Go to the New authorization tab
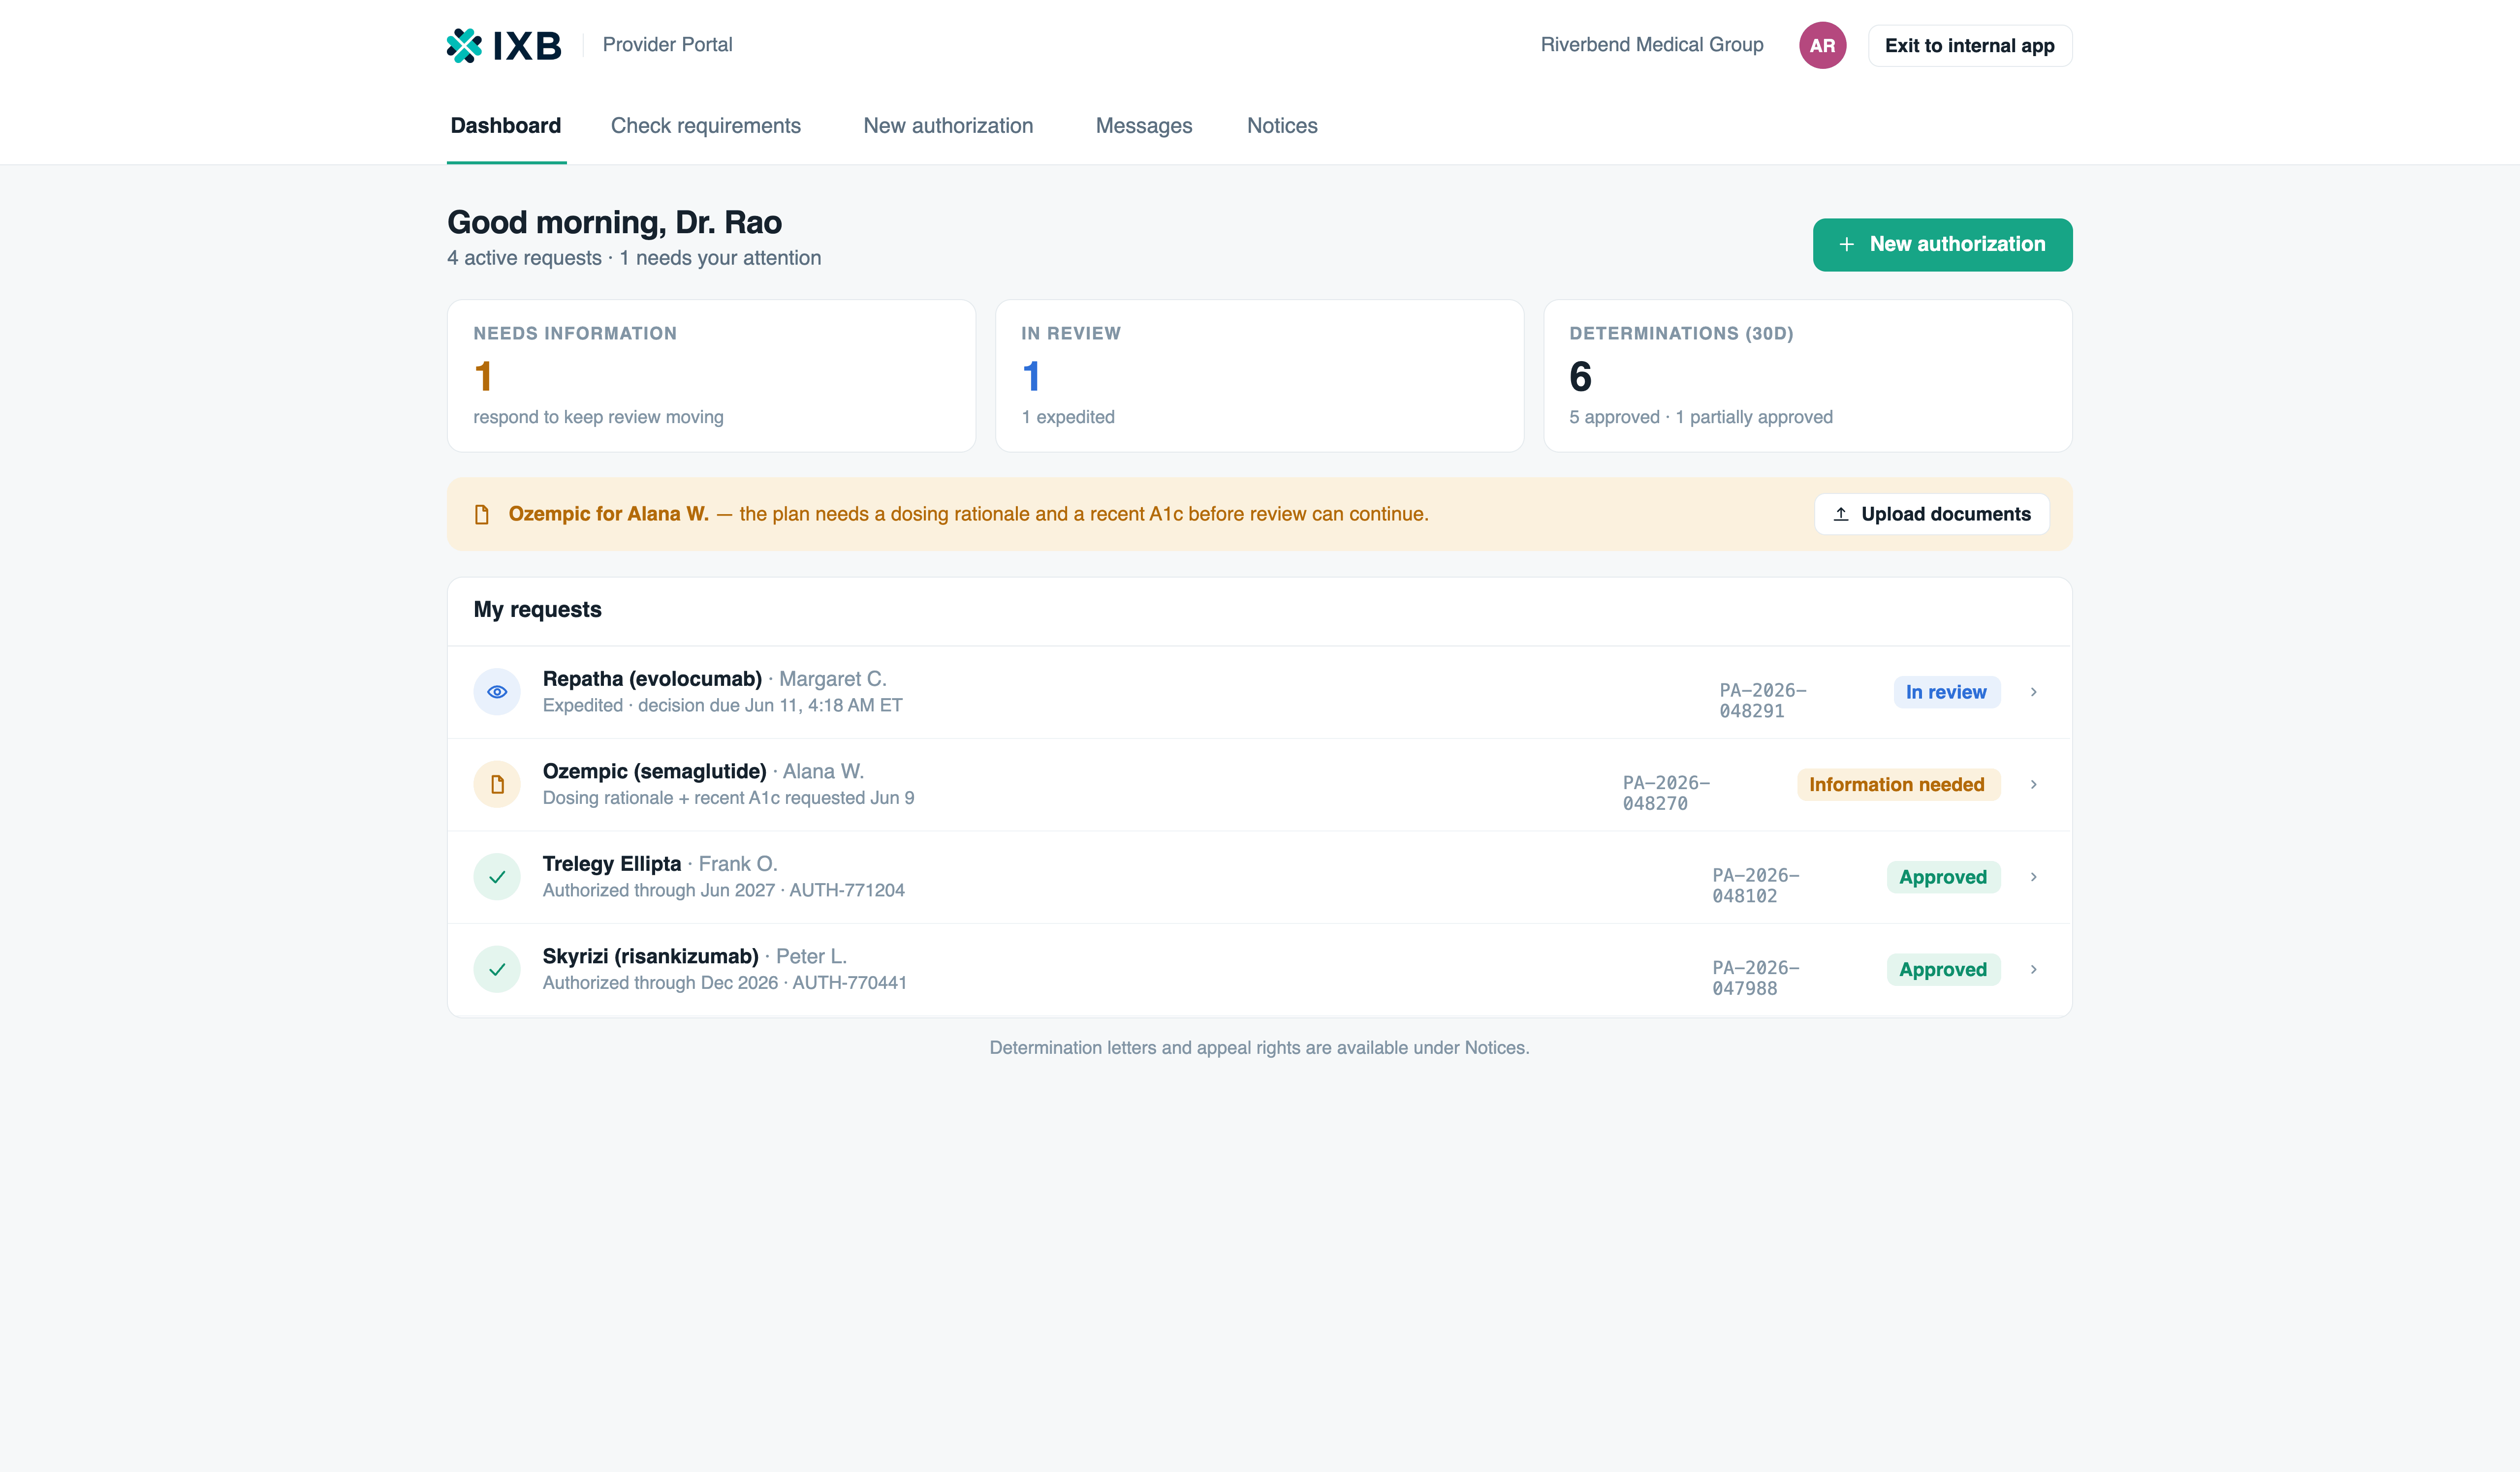Screen dimensions: 2520x1472 (948, 126)
